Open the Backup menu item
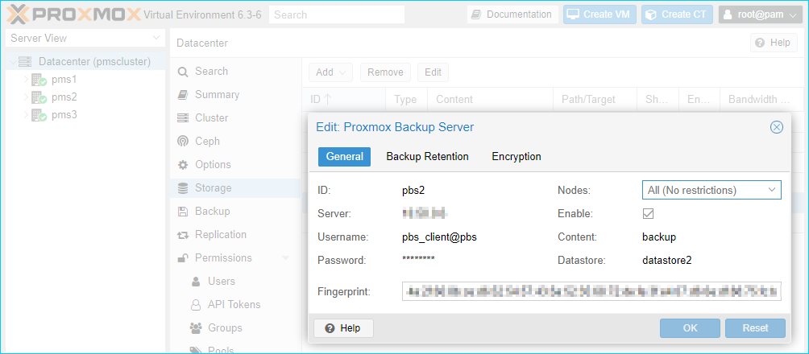This screenshot has width=809, height=354. (x=235, y=212)
